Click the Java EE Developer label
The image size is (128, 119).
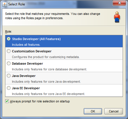[26, 88]
